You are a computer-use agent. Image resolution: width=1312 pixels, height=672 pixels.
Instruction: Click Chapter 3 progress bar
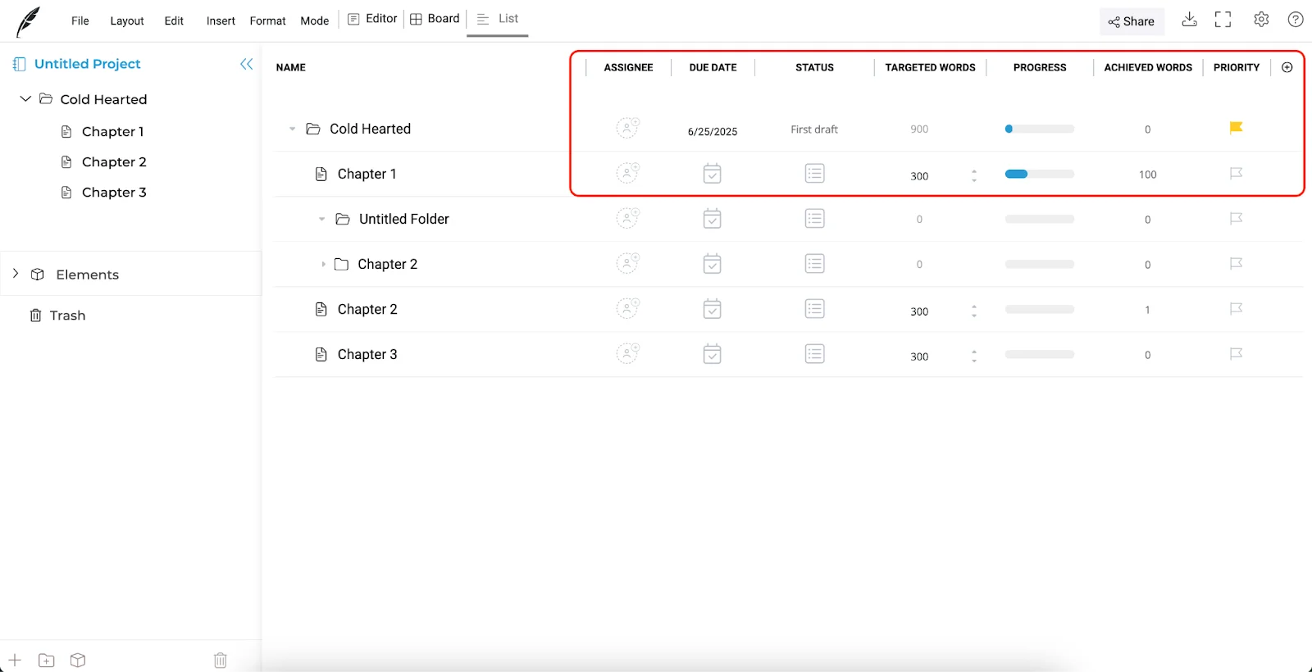pos(1040,355)
